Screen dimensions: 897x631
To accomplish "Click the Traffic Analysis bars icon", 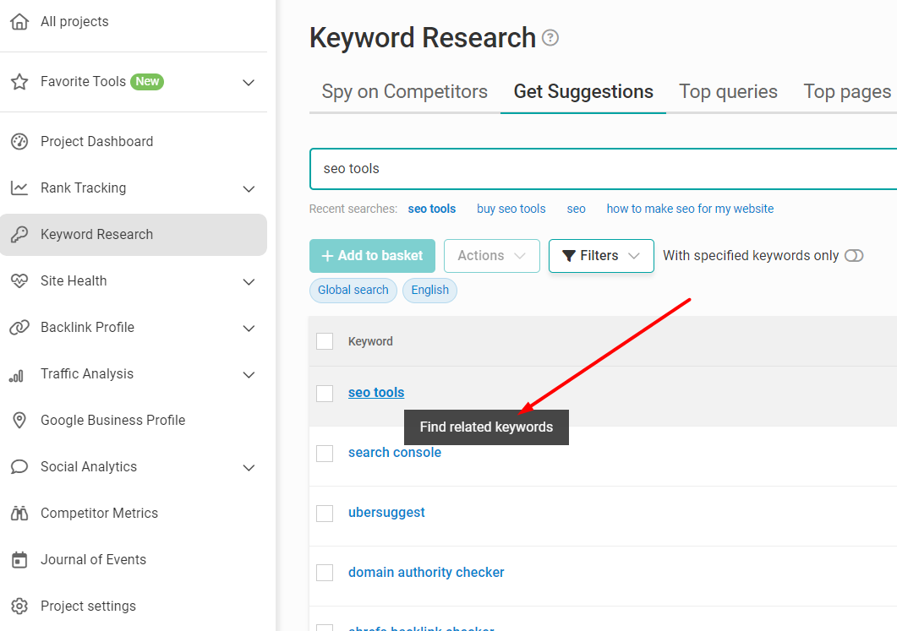I will [x=17, y=376].
